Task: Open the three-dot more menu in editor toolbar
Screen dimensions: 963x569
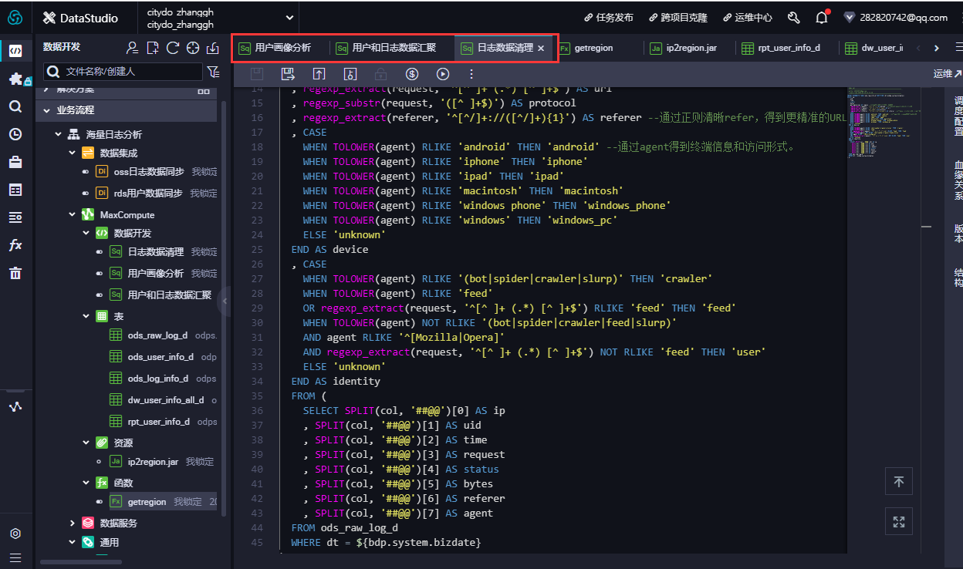Action: pos(471,74)
